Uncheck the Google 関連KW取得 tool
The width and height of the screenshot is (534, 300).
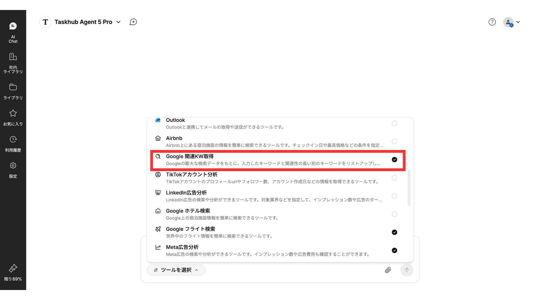tap(394, 159)
